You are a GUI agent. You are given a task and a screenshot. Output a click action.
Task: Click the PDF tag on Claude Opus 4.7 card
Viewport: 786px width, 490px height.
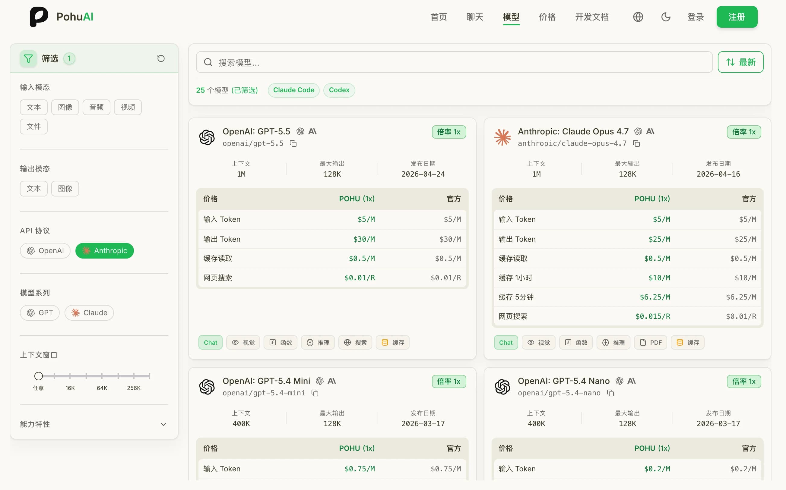click(x=650, y=343)
